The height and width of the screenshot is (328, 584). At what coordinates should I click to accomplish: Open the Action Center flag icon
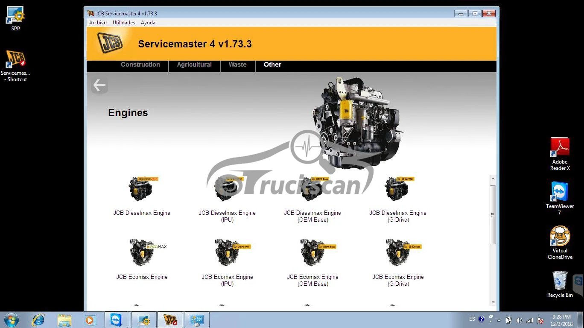click(x=540, y=320)
